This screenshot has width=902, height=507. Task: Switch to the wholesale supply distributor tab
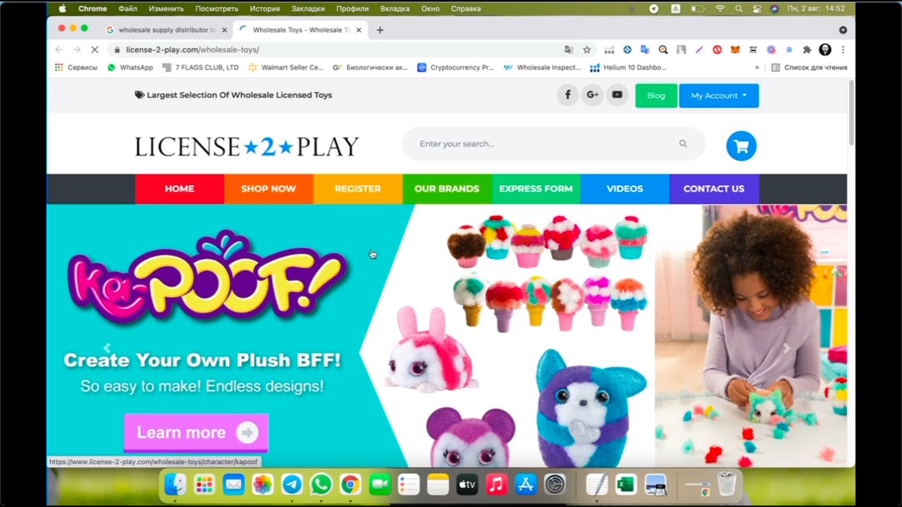pos(167,30)
